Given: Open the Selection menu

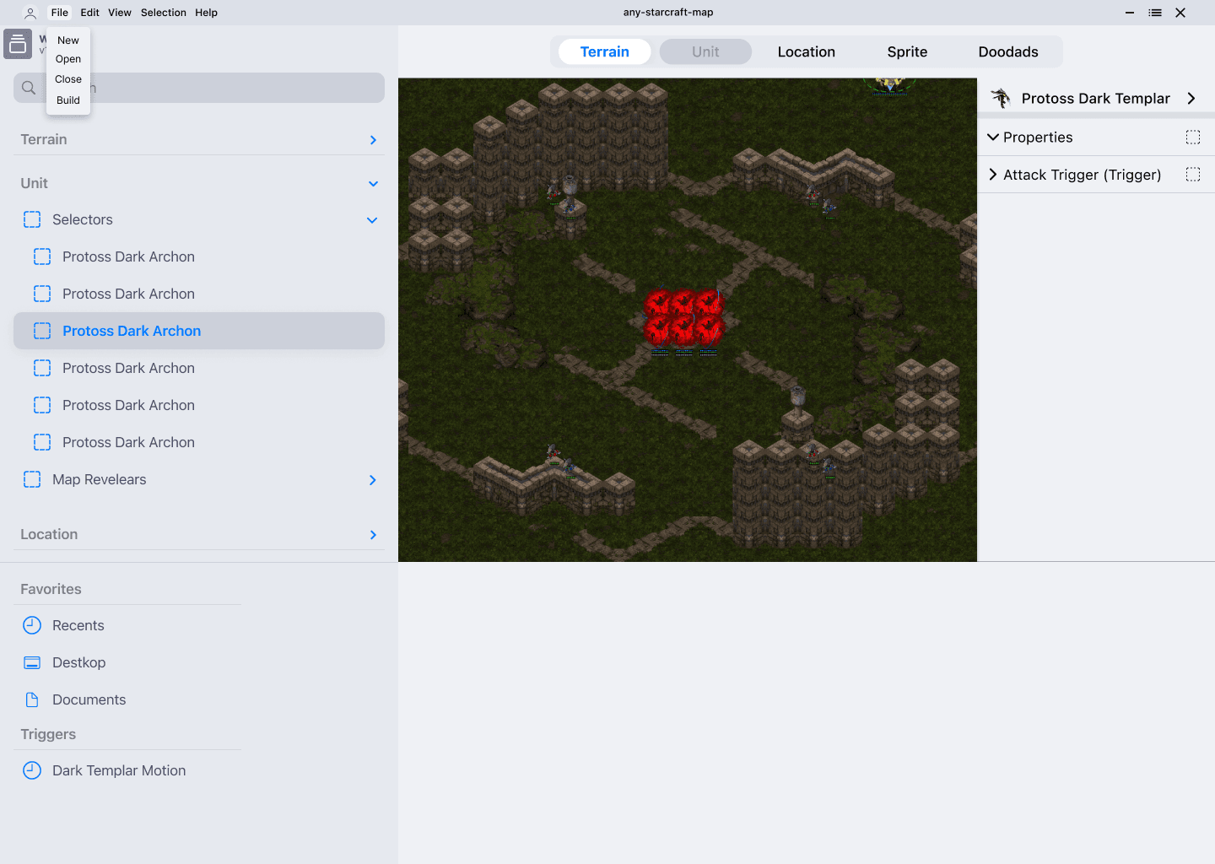Looking at the screenshot, I should (x=163, y=12).
